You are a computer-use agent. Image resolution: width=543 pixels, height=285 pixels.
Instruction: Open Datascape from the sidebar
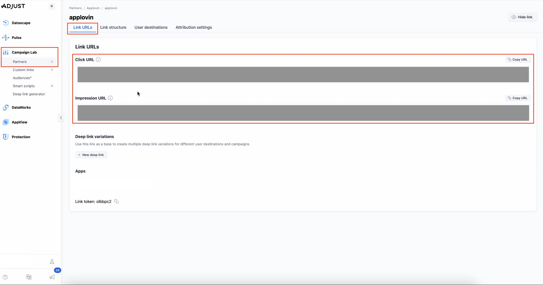(21, 23)
